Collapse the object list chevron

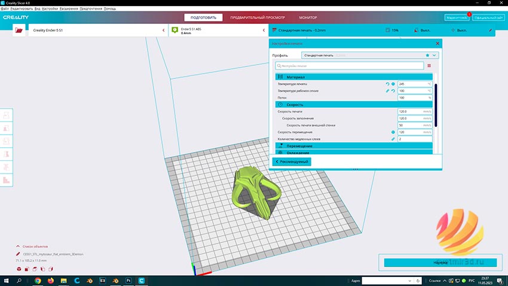click(18, 247)
